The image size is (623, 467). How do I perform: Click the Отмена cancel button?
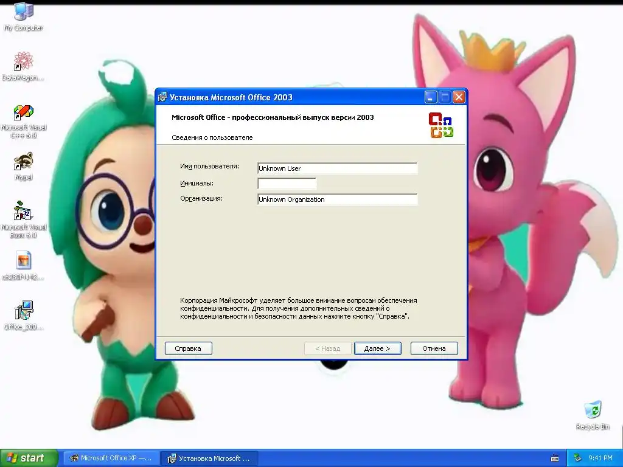point(434,348)
